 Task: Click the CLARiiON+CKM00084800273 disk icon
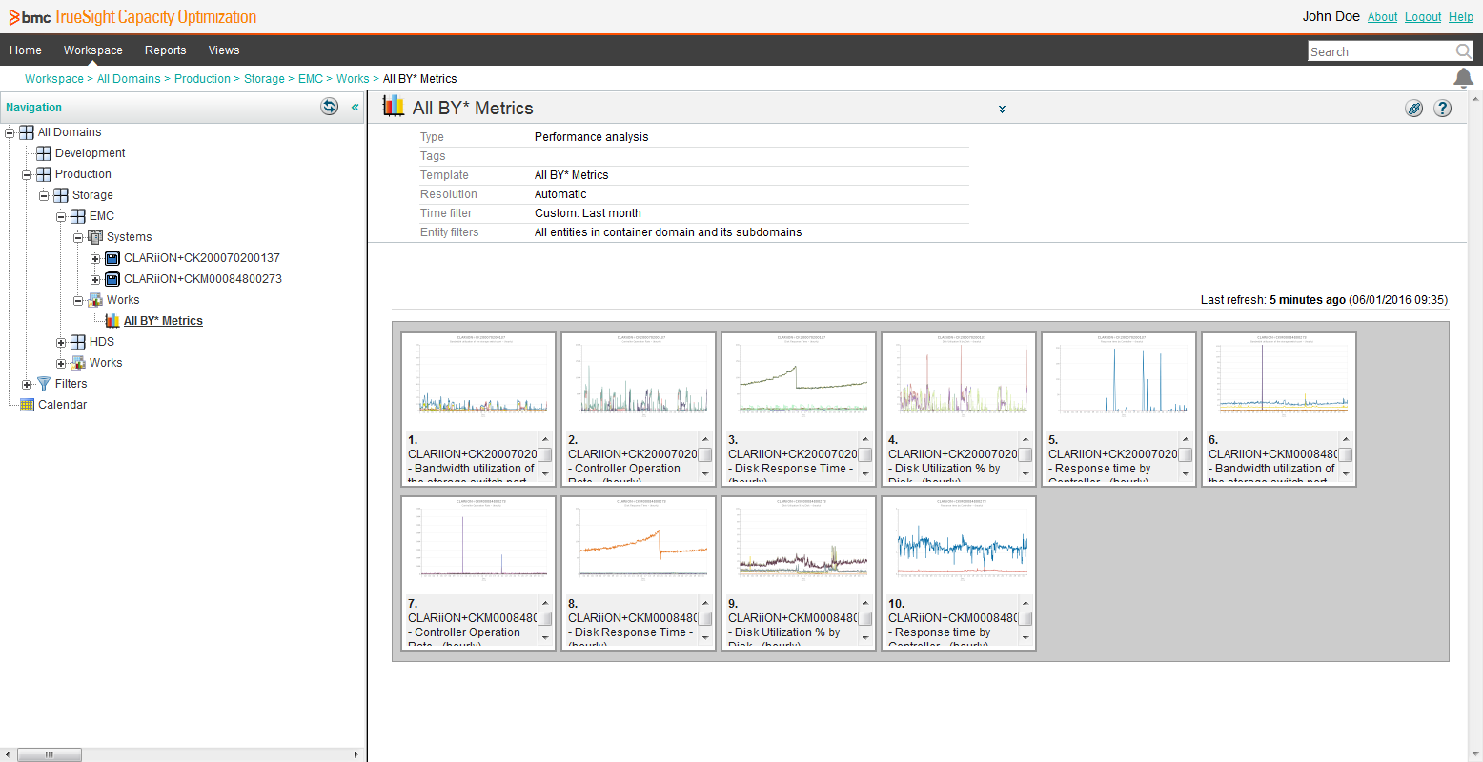[x=112, y=279]
